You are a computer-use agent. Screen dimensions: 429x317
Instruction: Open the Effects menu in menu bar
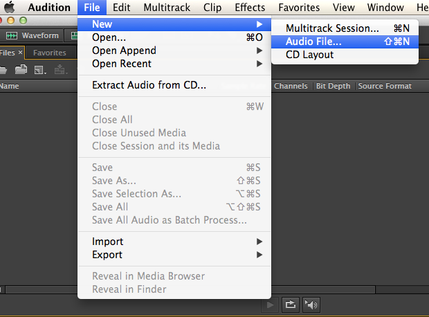click(x=250, y=8)
